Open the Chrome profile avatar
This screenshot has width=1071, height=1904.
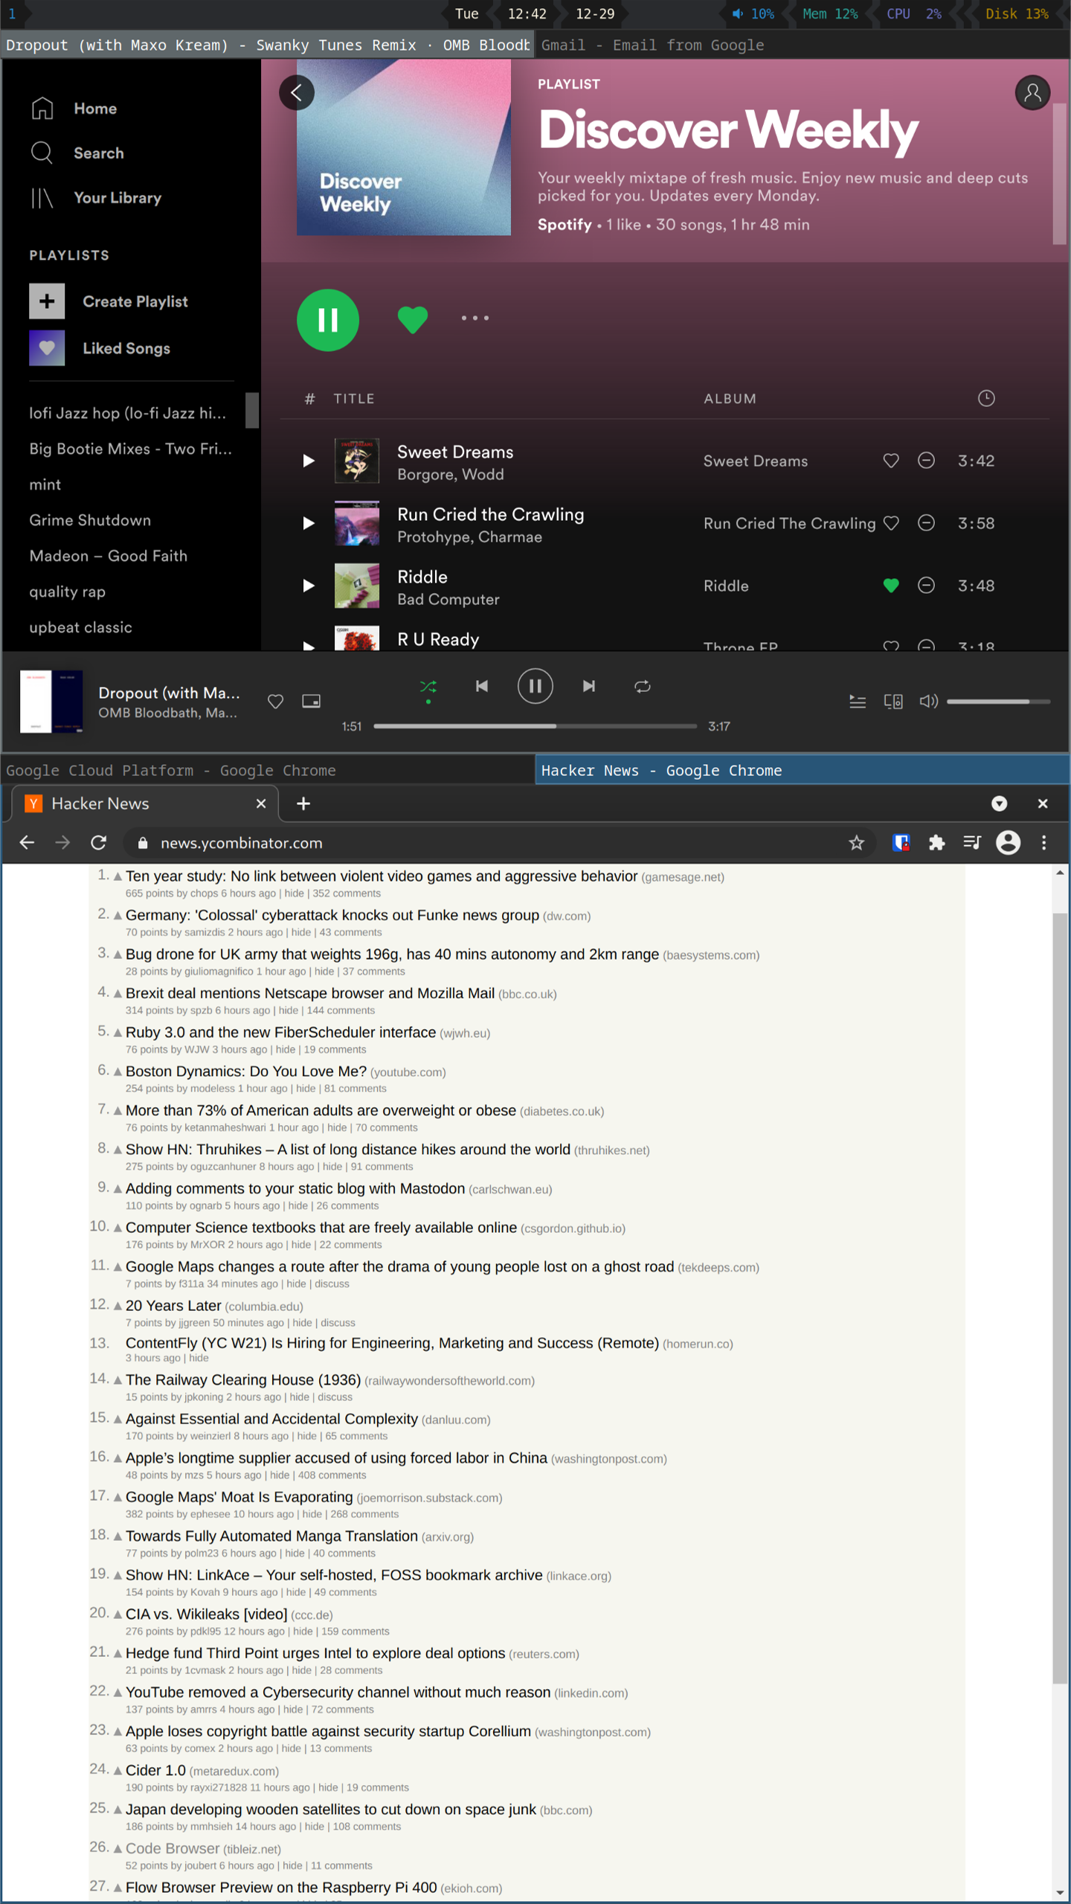pyautogui.click(x=1009, y=843)
